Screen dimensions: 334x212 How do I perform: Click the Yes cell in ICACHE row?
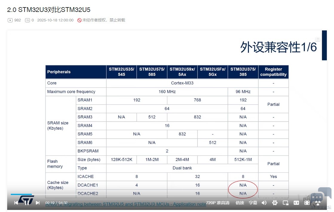pyautogui.click(x=274, y=177)
